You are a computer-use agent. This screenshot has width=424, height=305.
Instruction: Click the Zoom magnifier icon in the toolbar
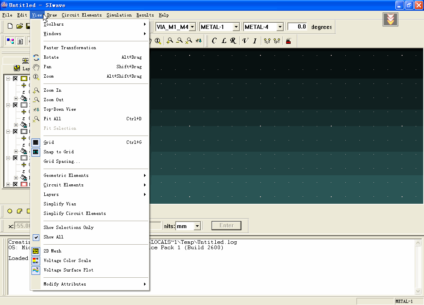coord(158,41)
